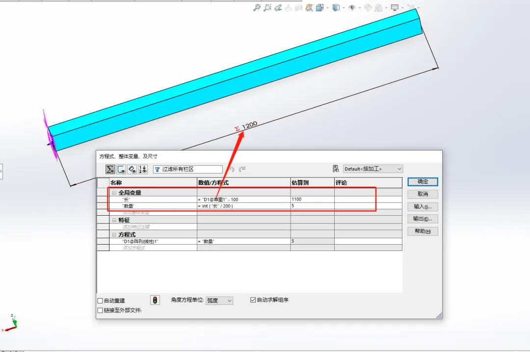This screenshot has width=530, height=352.
Task: Select the Equation View icon
Action: (110, 169)
